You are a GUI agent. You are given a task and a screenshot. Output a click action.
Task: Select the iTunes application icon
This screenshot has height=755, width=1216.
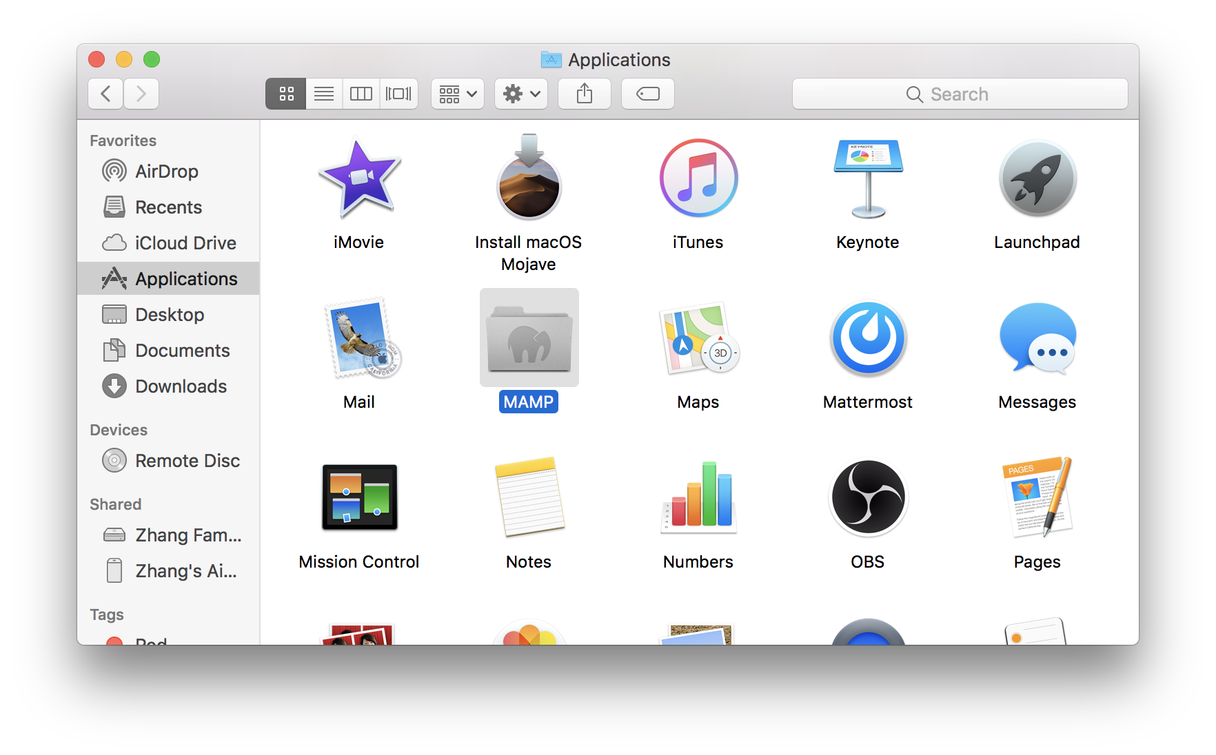(698, 178)
